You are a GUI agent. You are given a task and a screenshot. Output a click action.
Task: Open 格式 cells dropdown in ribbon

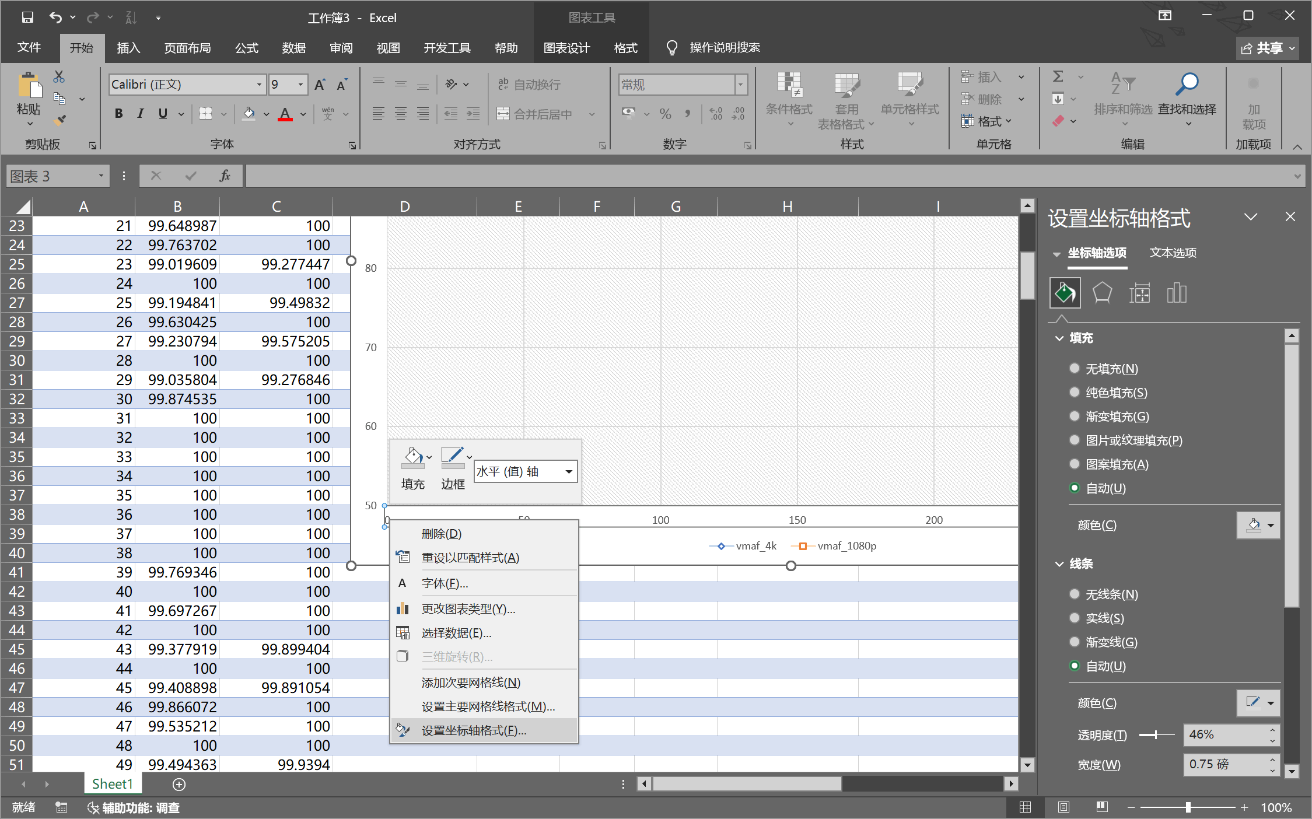(x=987, y=121)
